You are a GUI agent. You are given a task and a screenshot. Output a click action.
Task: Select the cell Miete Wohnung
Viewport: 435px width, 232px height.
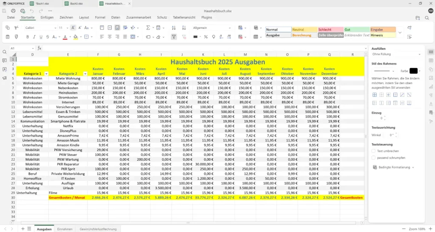[x=68, y=78]
